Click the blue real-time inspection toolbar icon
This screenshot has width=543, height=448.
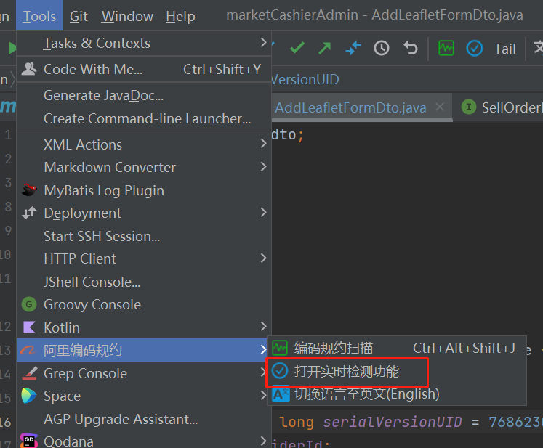click(475, 48)
